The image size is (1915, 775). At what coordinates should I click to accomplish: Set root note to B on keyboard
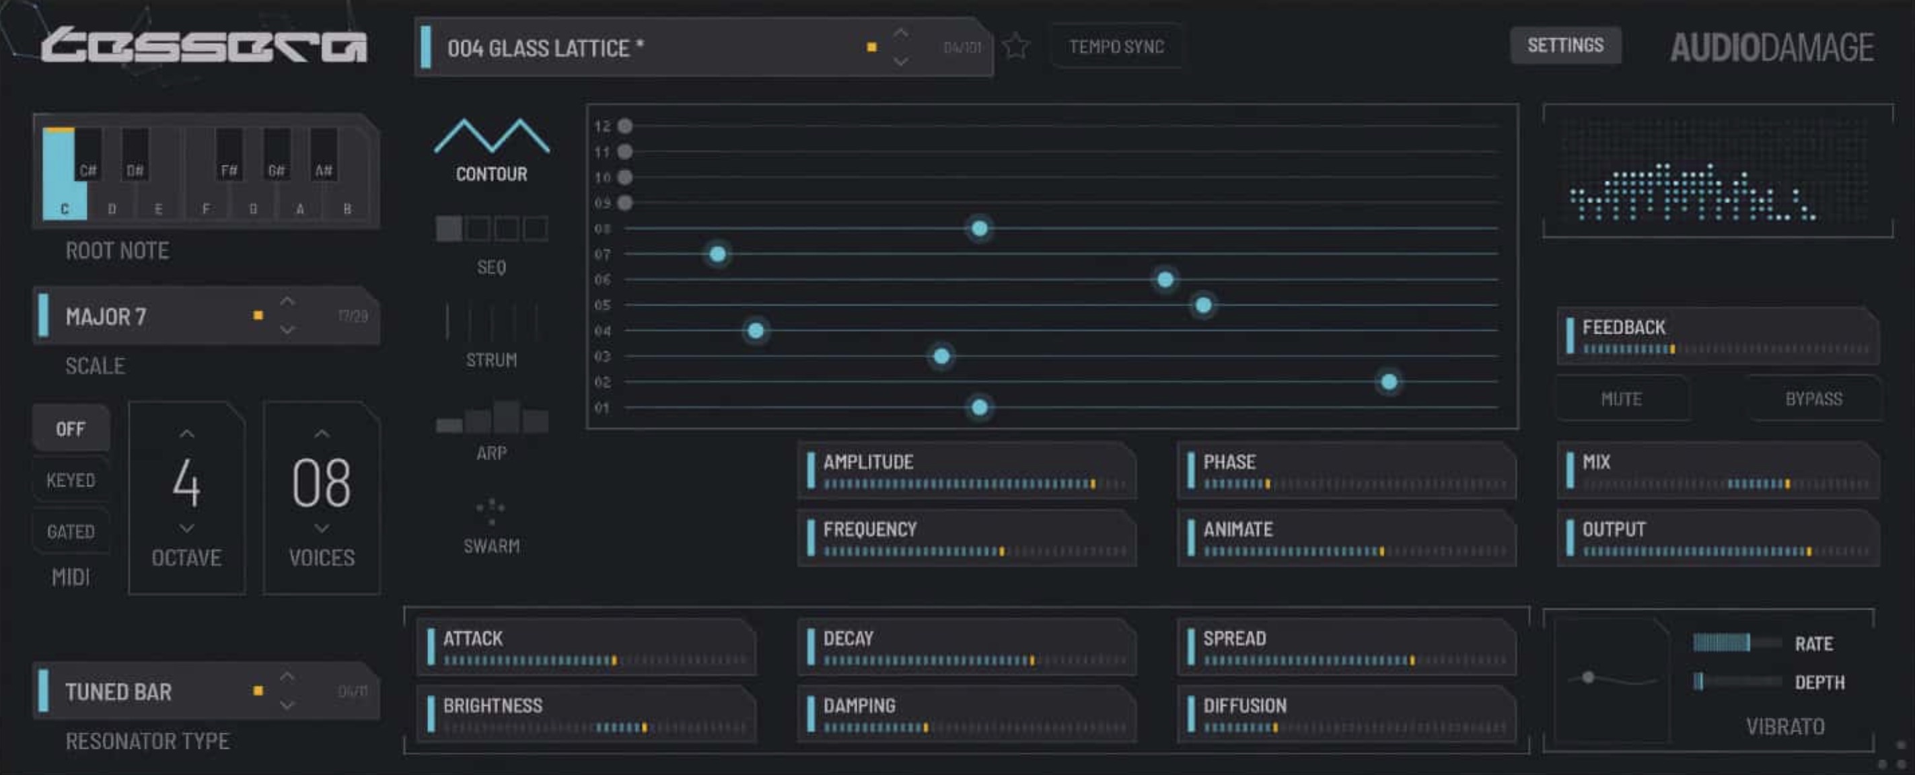(x=347, y=200)
